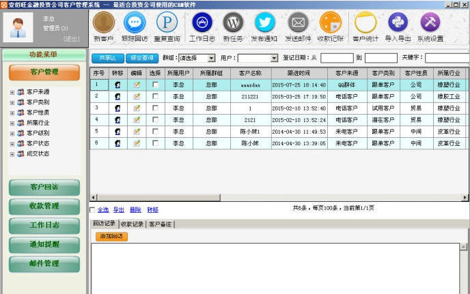Open the 收款记账 calculator icon
This screenshot has width=470, height=294.
pyautogui.click(x=331, y=22)
